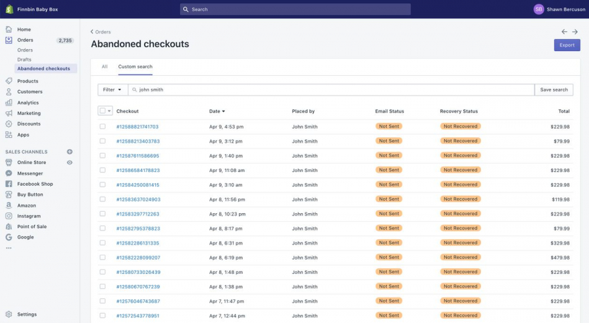Open the Filter dropdown

click(112, 90)
